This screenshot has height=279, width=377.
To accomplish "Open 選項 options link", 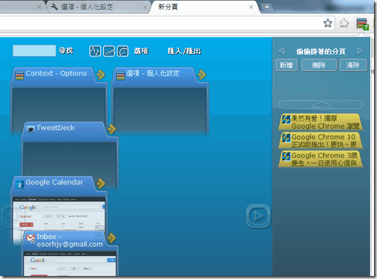I will pyautogui.click(x=141, y=51).
